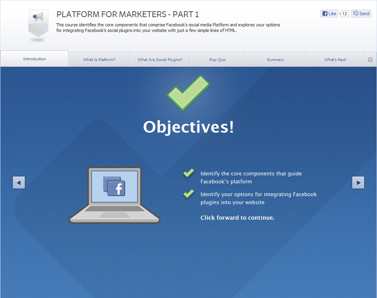Image resolution: width=377 pixels, height=298 pixels.
Task: Open the What Are Social Plugins? tab
Action: coord(160,60)
